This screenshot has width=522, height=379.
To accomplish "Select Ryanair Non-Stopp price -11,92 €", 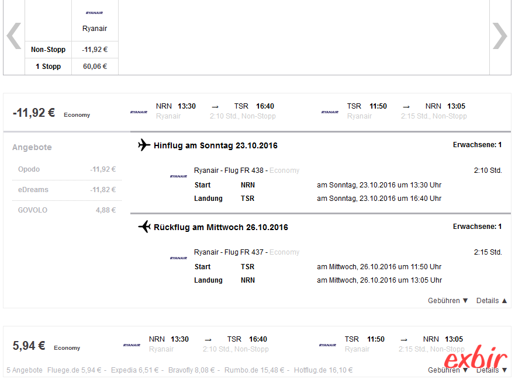I will 95,50.
